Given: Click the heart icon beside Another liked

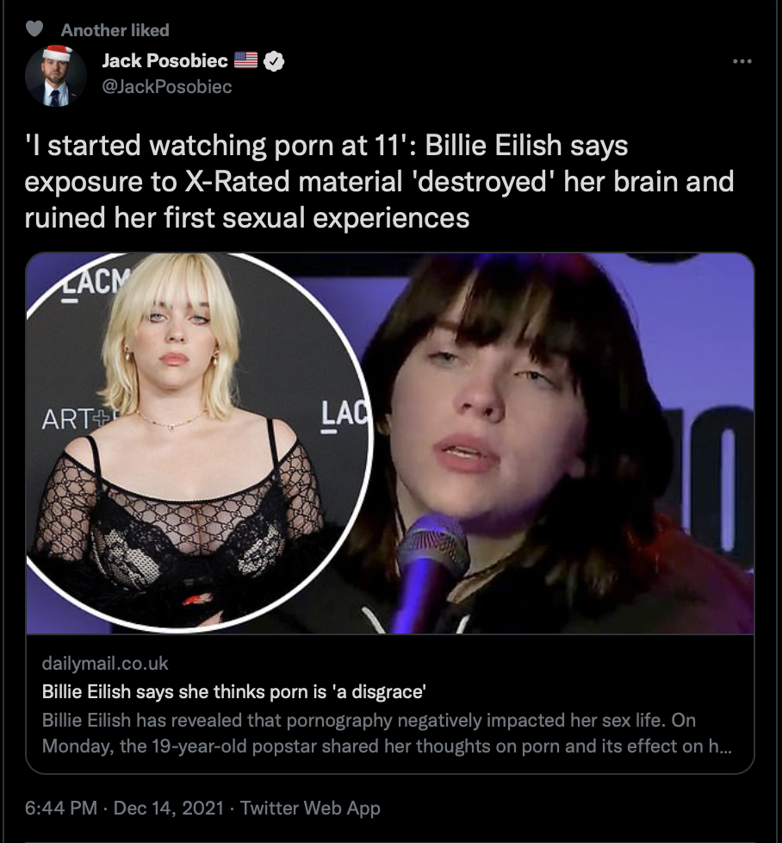Looking at the screenshot, I should point(34,28).
